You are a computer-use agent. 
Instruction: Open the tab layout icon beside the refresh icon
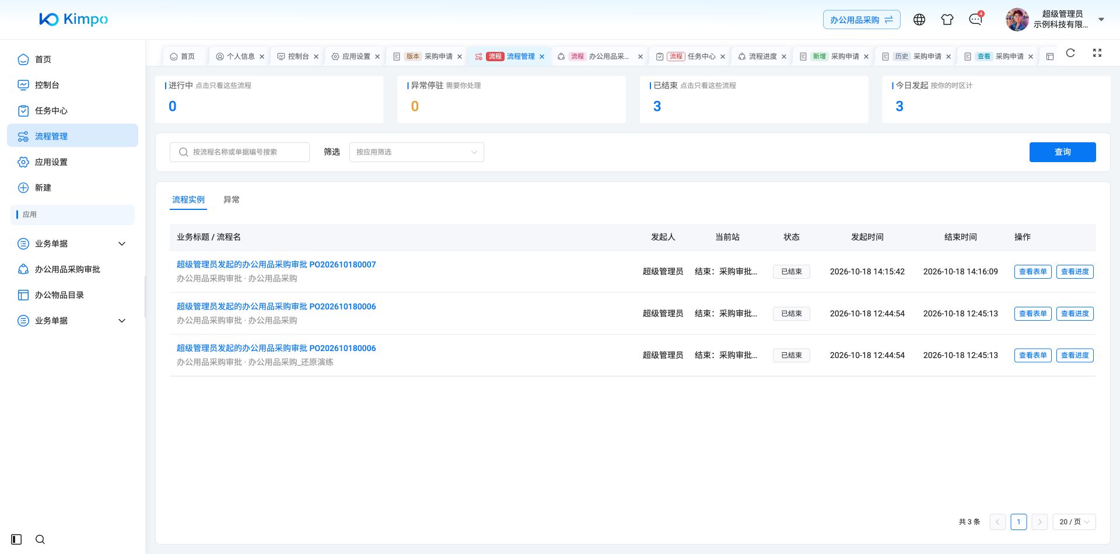(x=1050, y=57)
